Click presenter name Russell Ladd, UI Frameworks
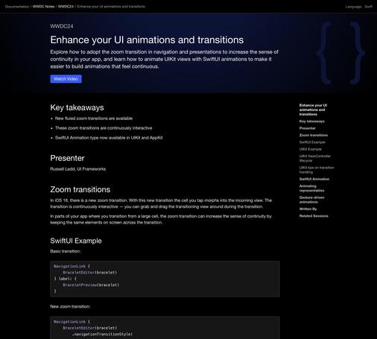The image size is (377, 339). click(x=78, y=169)
